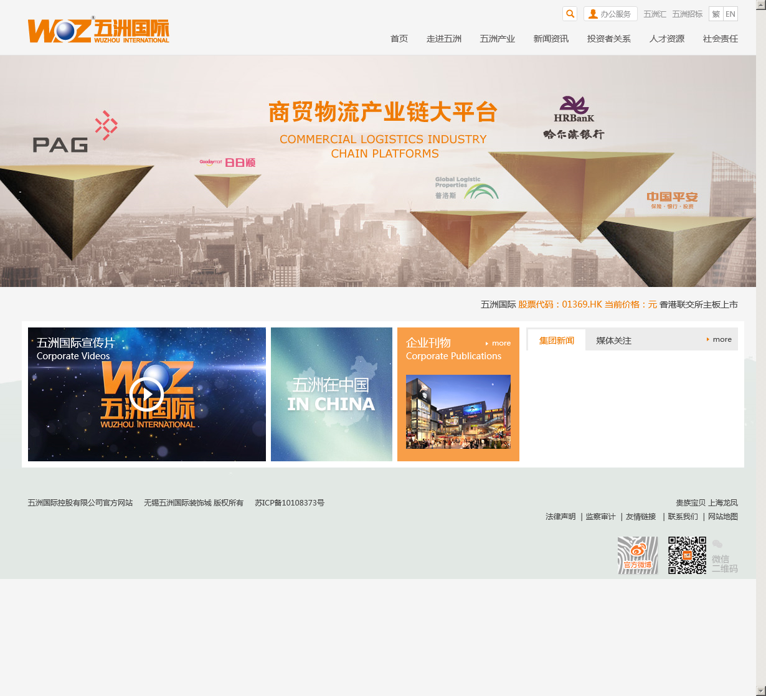Open 企业刊物 Corporate Publications heading
This screenshot has height=696, width=766.
[x=453, y=349]
